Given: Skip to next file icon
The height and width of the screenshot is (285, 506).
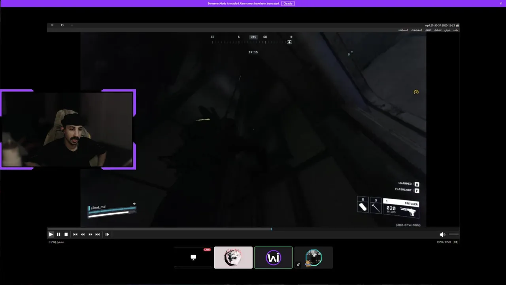Looking at the screenshot, I should coord(98,234).
